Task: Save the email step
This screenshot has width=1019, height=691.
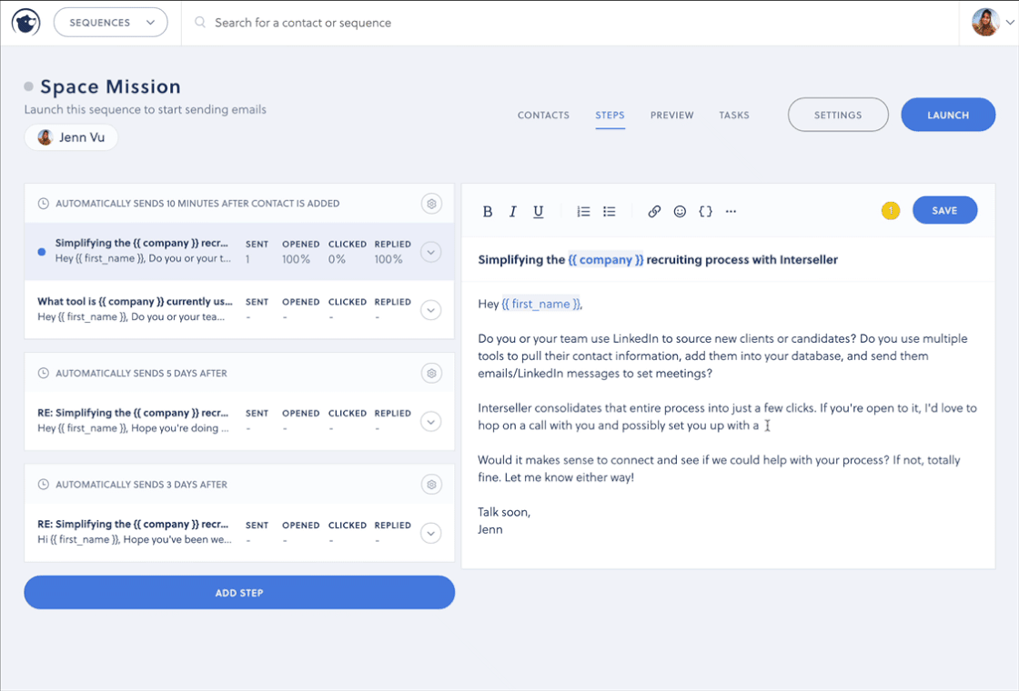Action: pos(944,210)
